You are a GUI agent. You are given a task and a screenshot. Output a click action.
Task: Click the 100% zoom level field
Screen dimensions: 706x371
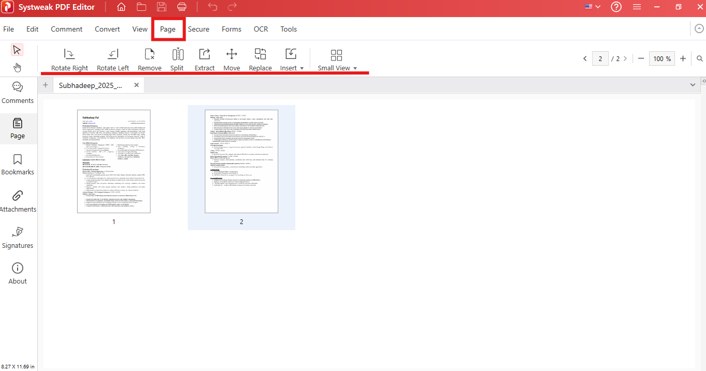tap(662, 58)
